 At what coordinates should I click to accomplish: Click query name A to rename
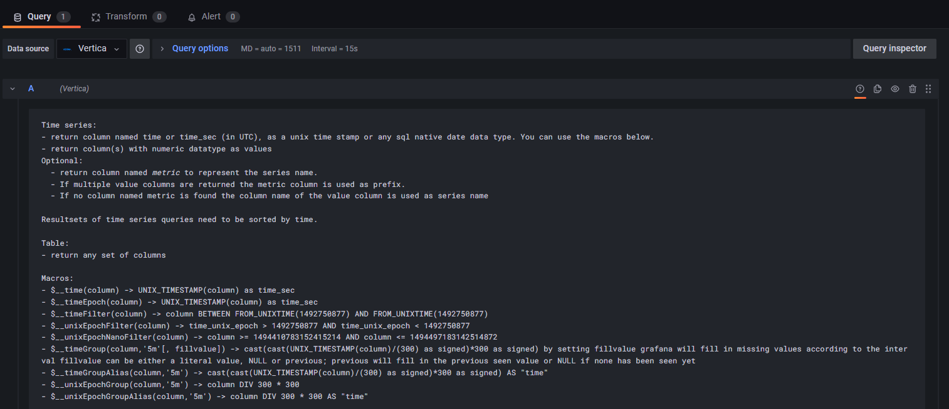pyautogui.click(x=31, y=89)
